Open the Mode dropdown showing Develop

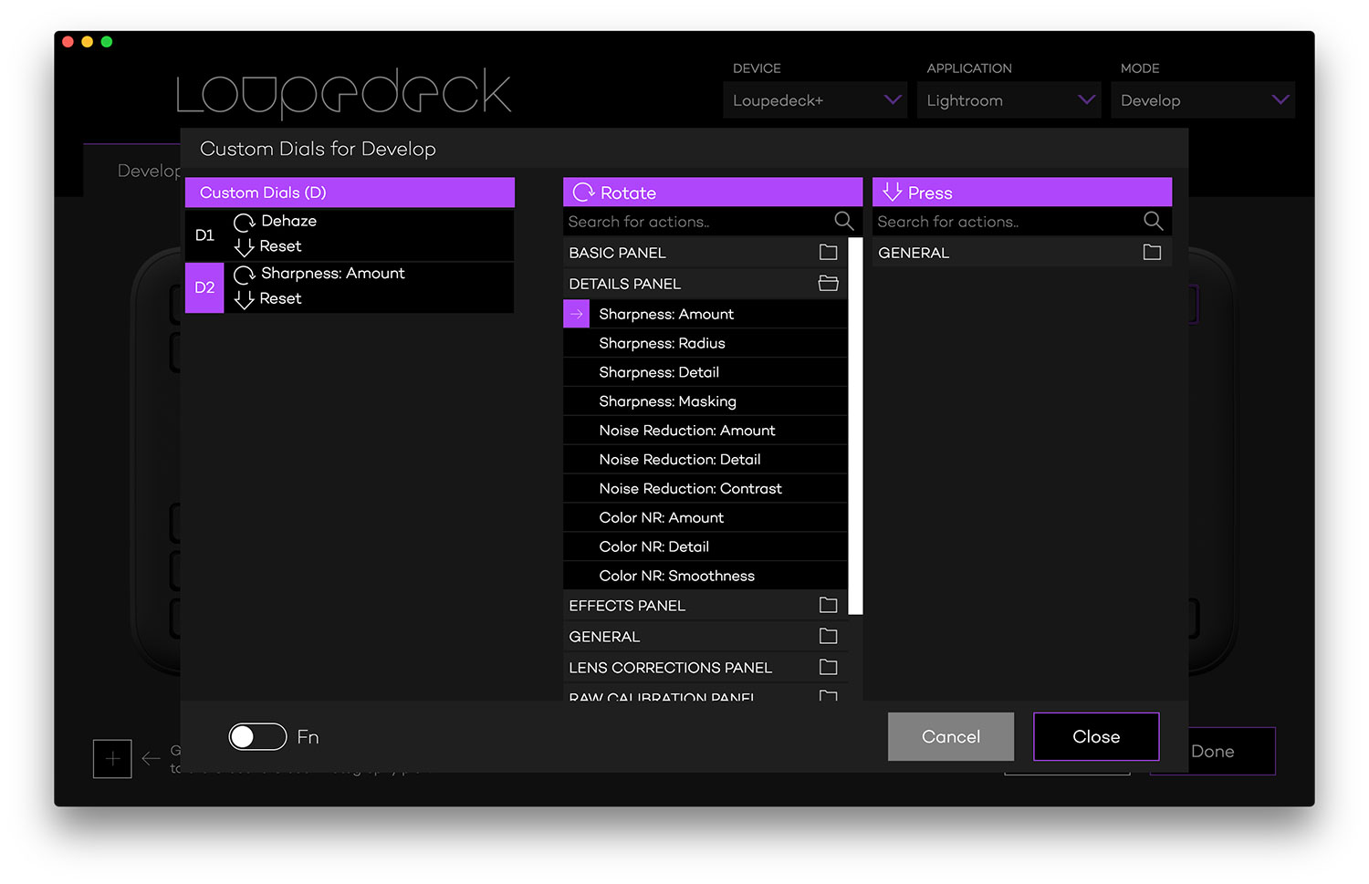(x=1203, y=100)
